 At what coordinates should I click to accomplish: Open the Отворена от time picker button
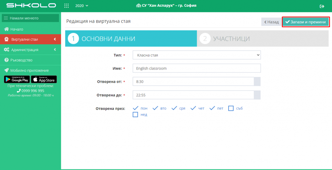[257, 81]
